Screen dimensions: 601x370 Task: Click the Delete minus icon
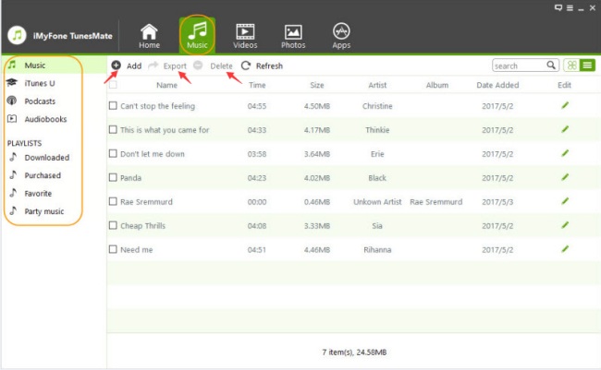point(198,66)
